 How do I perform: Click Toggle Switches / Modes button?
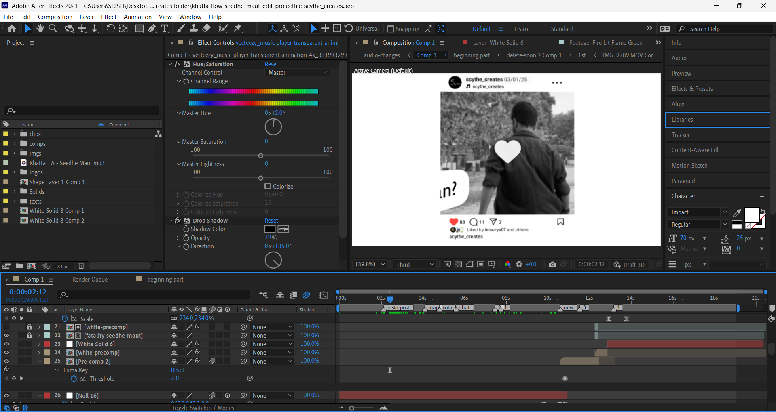coord(203,408)
